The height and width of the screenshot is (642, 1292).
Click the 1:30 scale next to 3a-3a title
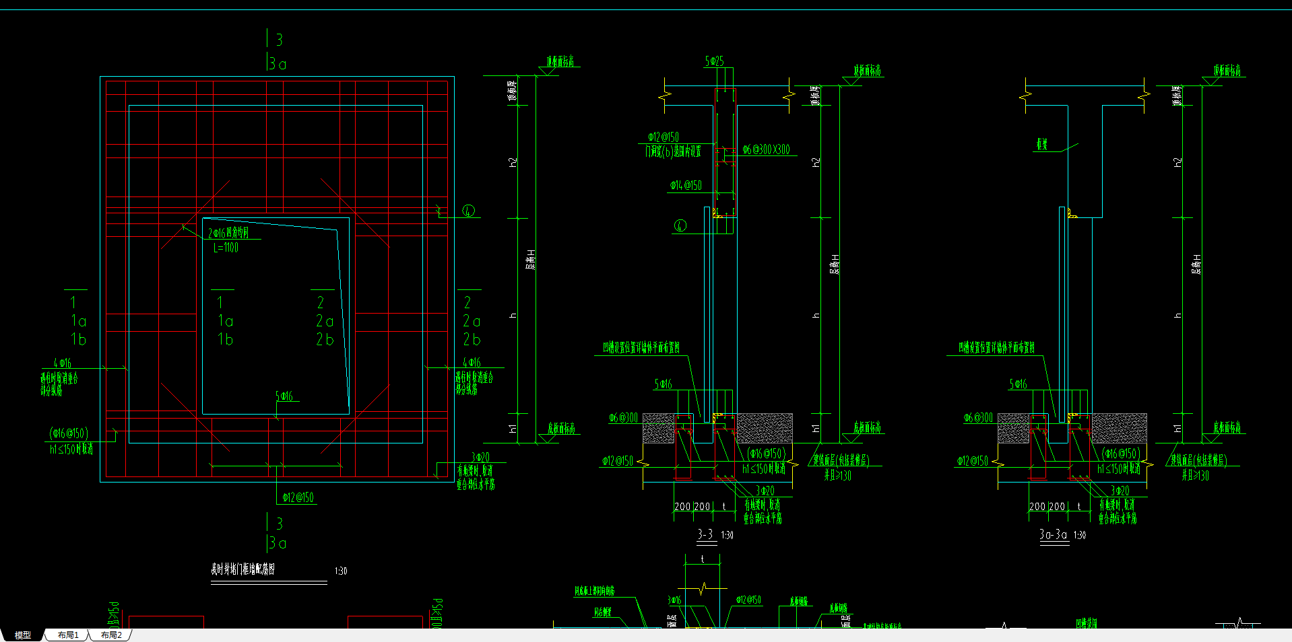click(x=1080, y=536)
